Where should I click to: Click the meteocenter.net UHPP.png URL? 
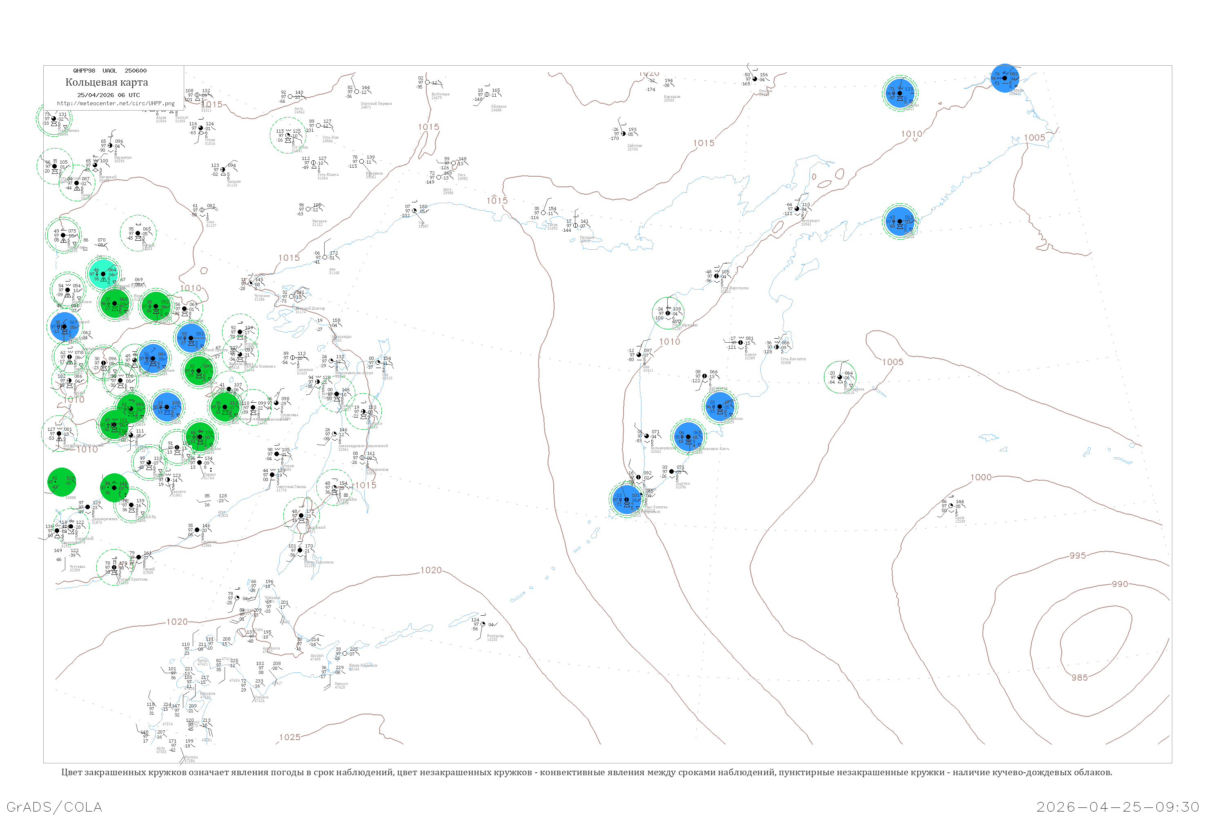pyautogui.click(x=116, y=103)
